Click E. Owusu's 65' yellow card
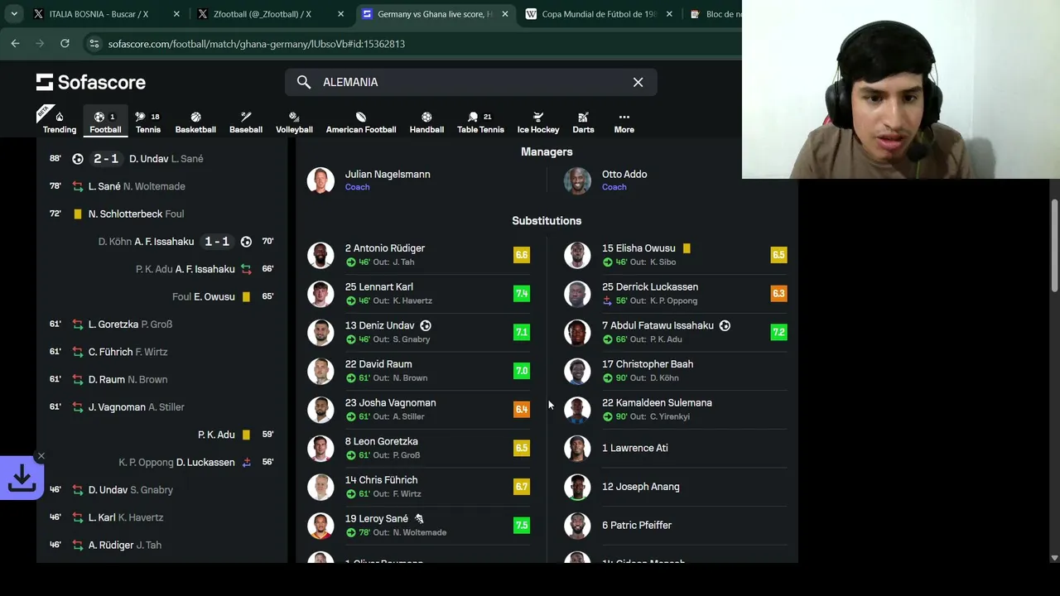The width and height of the screenshot is (1060, 596). [246, 296]
